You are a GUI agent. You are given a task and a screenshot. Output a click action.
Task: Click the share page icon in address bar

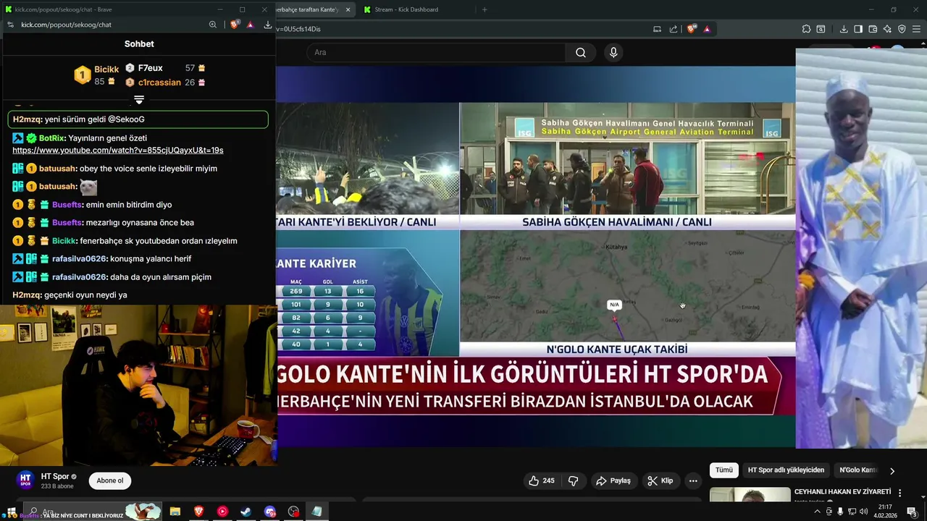click(x=674, y=29)
